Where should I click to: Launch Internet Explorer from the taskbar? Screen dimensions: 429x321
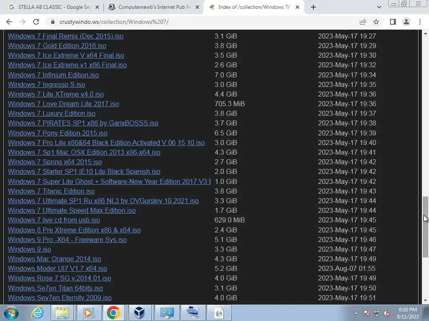tap(37, 313)
